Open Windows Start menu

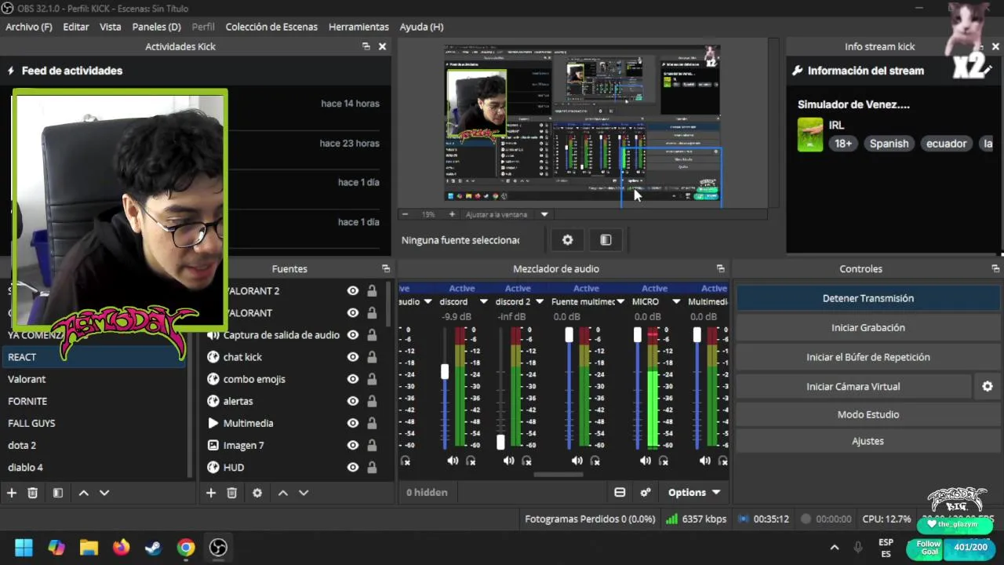pyautogui.click(x=24, y=547)
